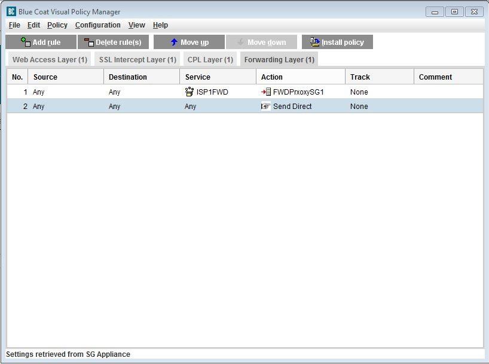489x364 pixels.
Task: Click the Send Direct action text
Action: [x=292, y=106]
